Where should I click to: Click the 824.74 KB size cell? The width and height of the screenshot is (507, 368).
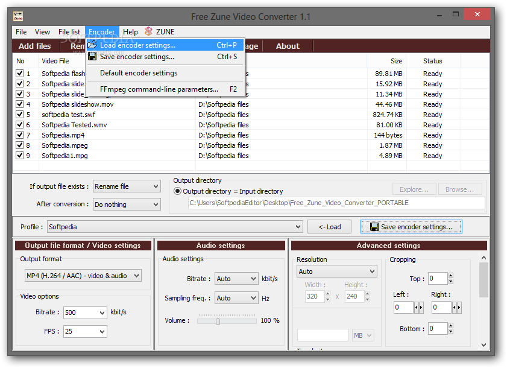388,115
